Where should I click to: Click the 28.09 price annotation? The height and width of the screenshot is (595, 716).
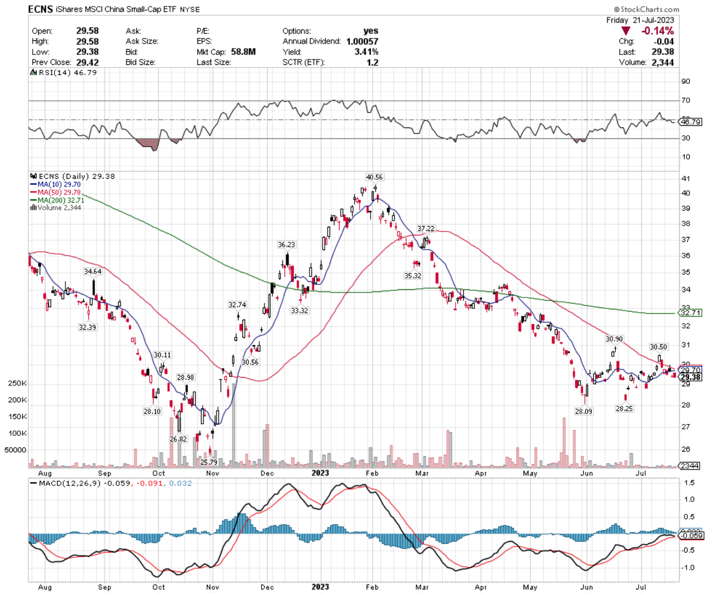coord(584,411)
